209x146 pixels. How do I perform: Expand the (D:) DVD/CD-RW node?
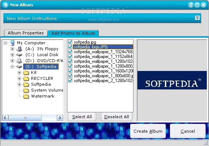tap(12, 61)
